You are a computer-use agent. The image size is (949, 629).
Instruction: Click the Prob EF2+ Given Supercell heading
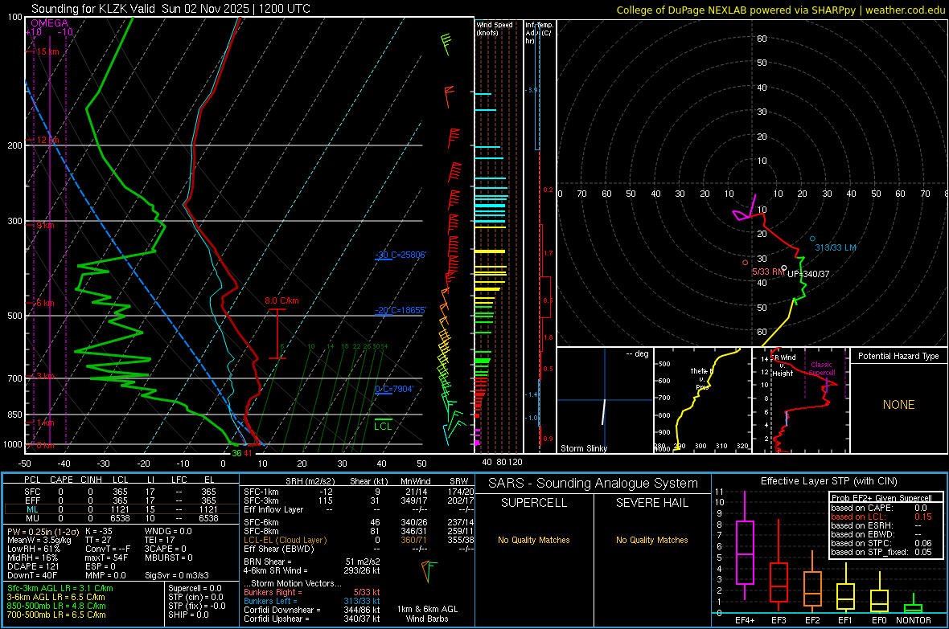881,498
